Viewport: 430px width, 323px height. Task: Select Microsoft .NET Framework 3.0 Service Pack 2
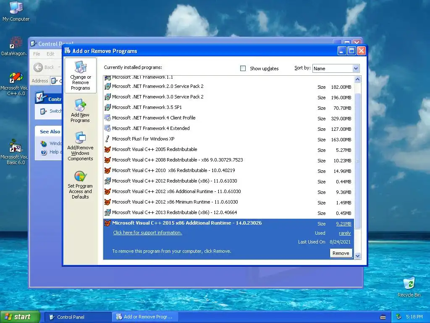[x=229, y=97]
